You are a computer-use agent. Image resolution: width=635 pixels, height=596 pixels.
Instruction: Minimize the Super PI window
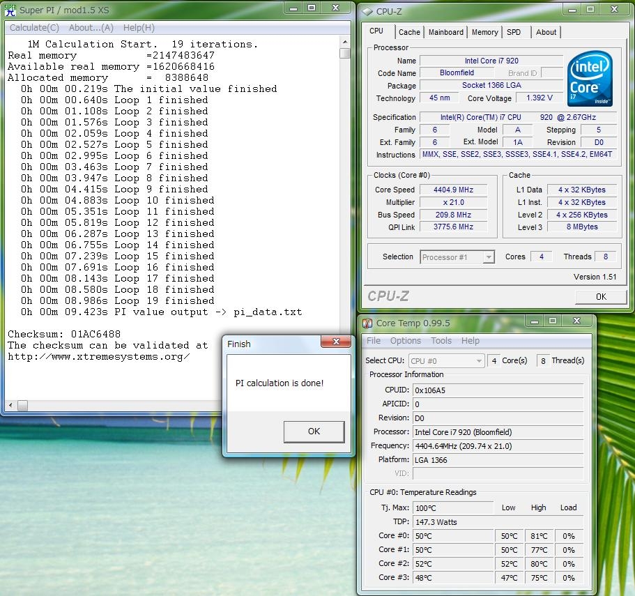[x=293, y=8]
